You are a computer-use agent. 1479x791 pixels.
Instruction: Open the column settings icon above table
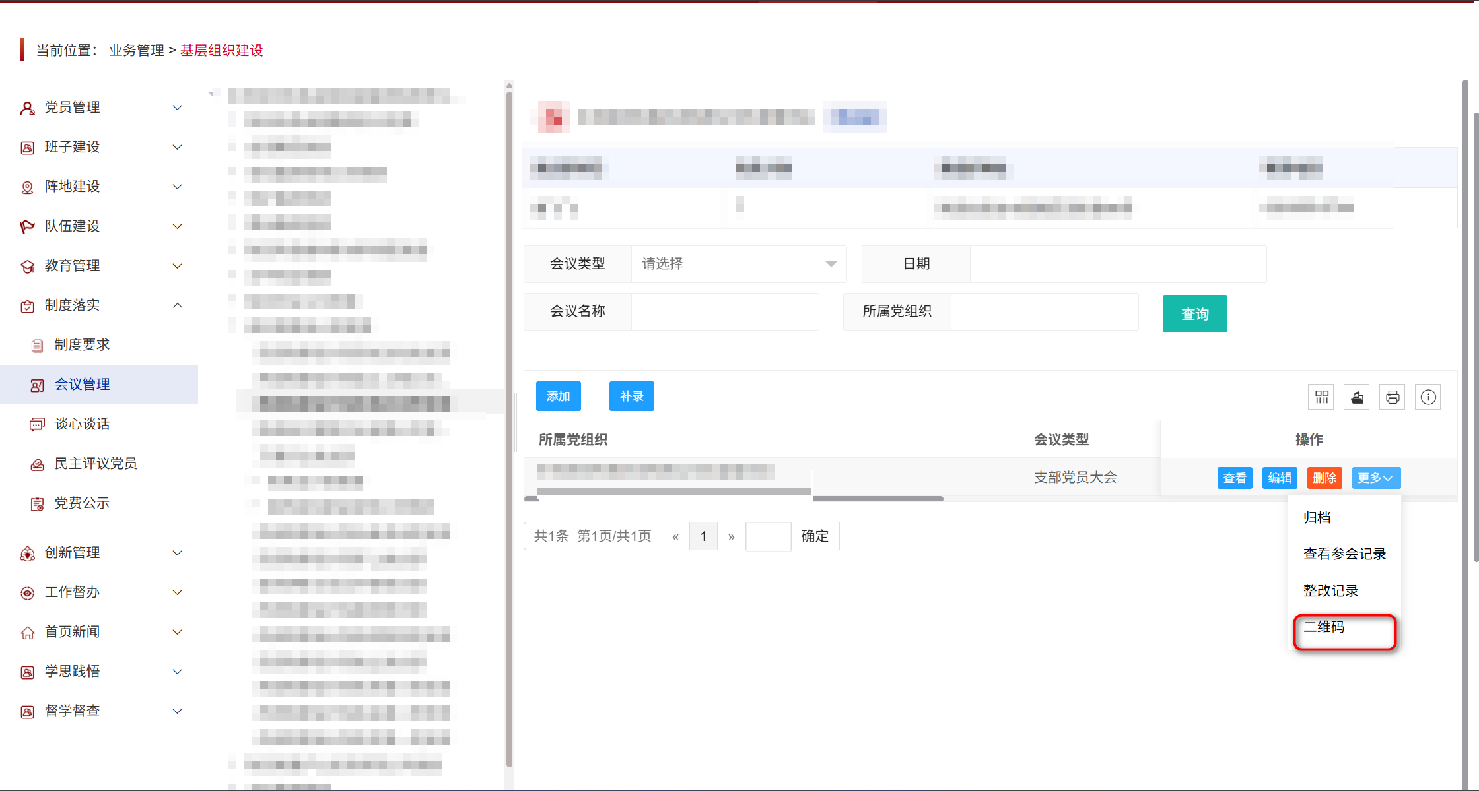tap(1321, 396)
